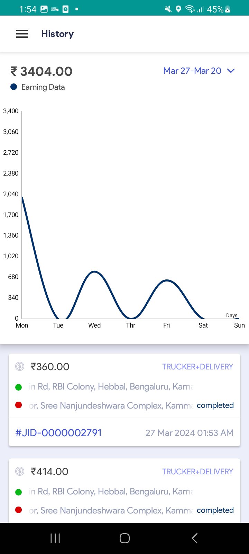
Task: Tap the completed status on ₹360.00 card
Action: pyautogui.click(x=215, y=405)
